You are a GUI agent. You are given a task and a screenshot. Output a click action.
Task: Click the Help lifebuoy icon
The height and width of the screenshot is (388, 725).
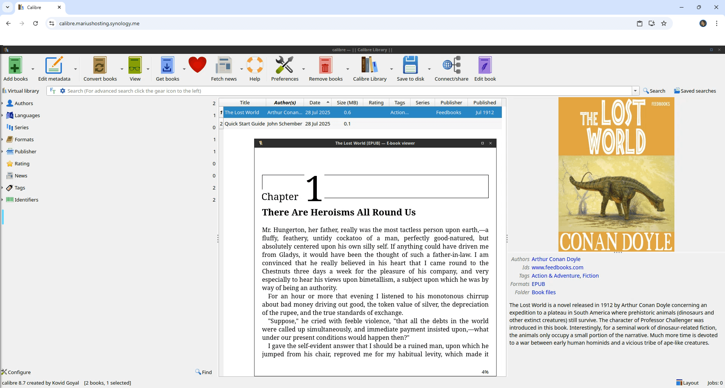(x=255, y=65)
